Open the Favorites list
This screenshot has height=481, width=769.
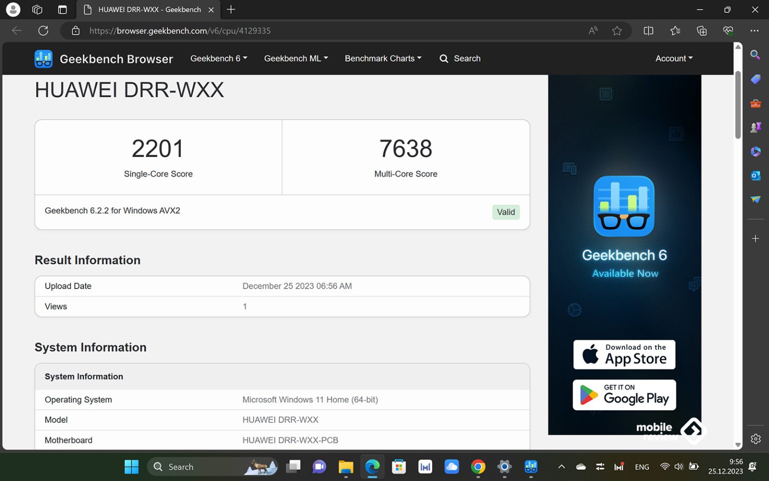(x=675, y=31)
